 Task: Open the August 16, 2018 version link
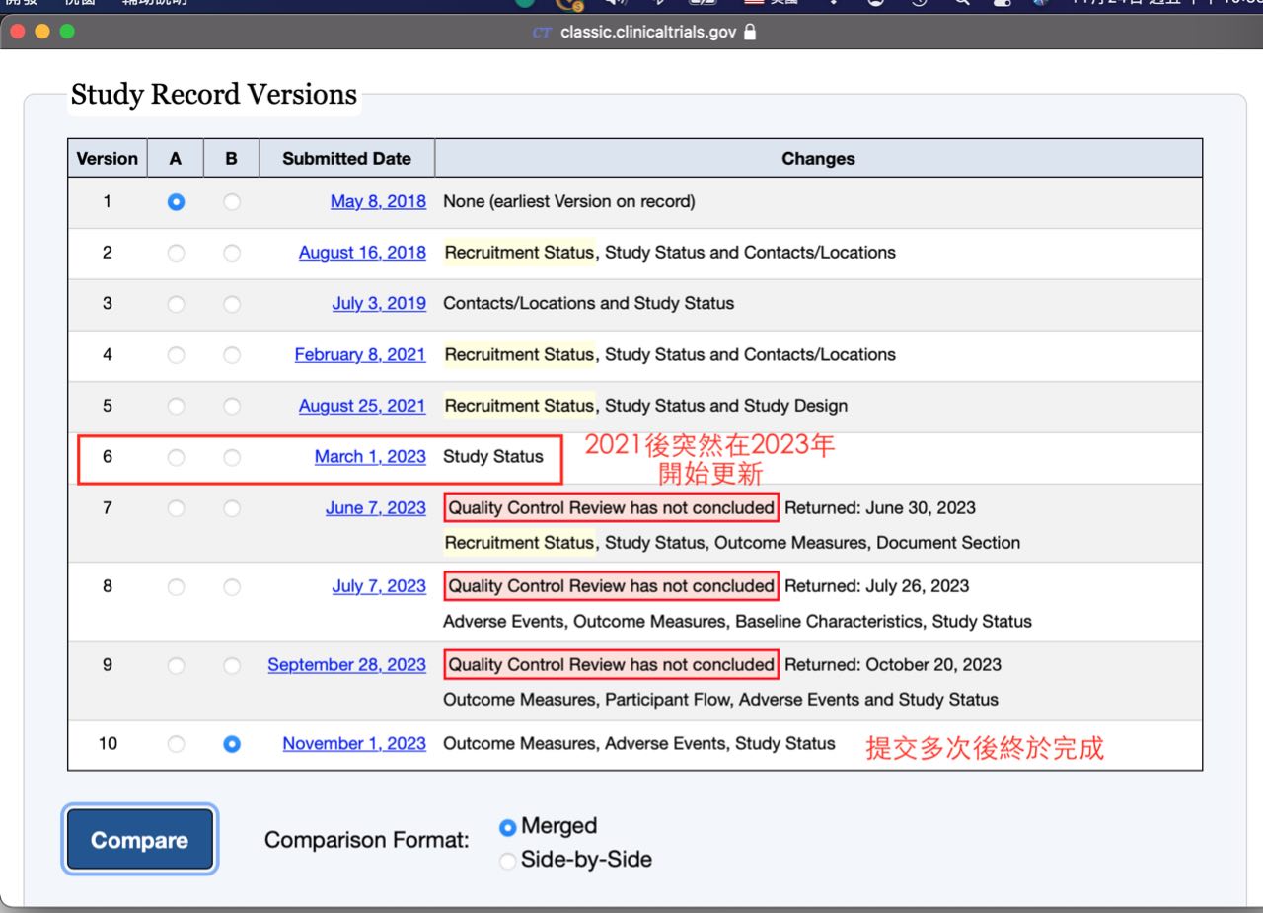(362, 253)
